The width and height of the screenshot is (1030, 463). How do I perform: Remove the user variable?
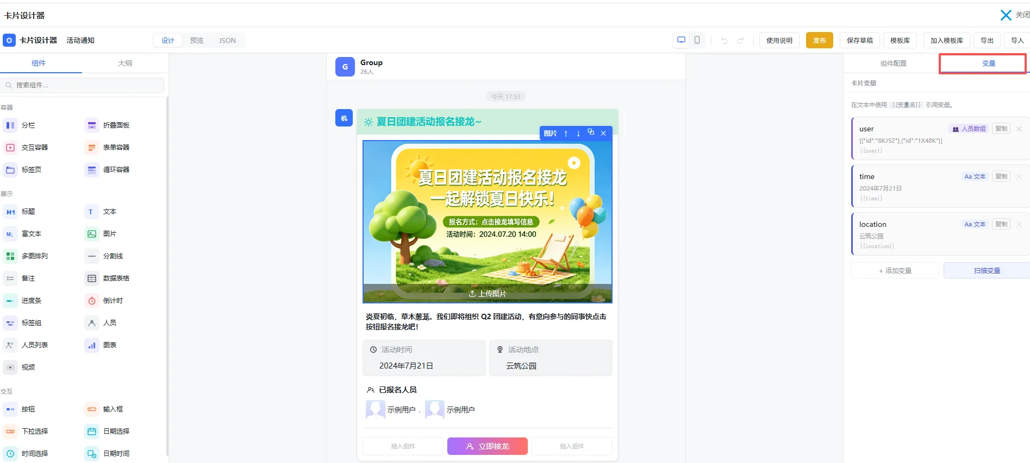click(x=1019, y=129)
